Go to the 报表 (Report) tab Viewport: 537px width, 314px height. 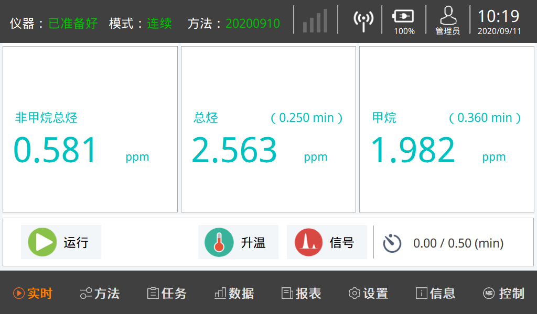pyautogui.click(x=301, y=294)
